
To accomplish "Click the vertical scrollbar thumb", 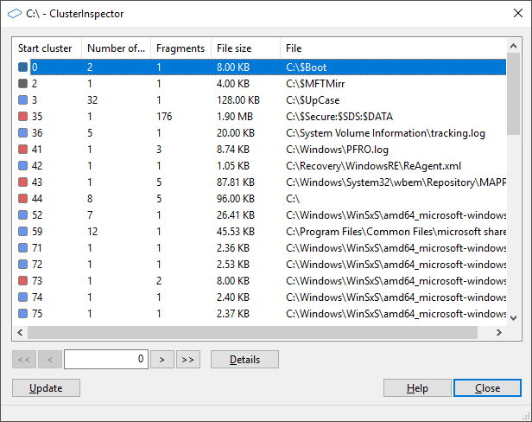I will tap(514, 93).
